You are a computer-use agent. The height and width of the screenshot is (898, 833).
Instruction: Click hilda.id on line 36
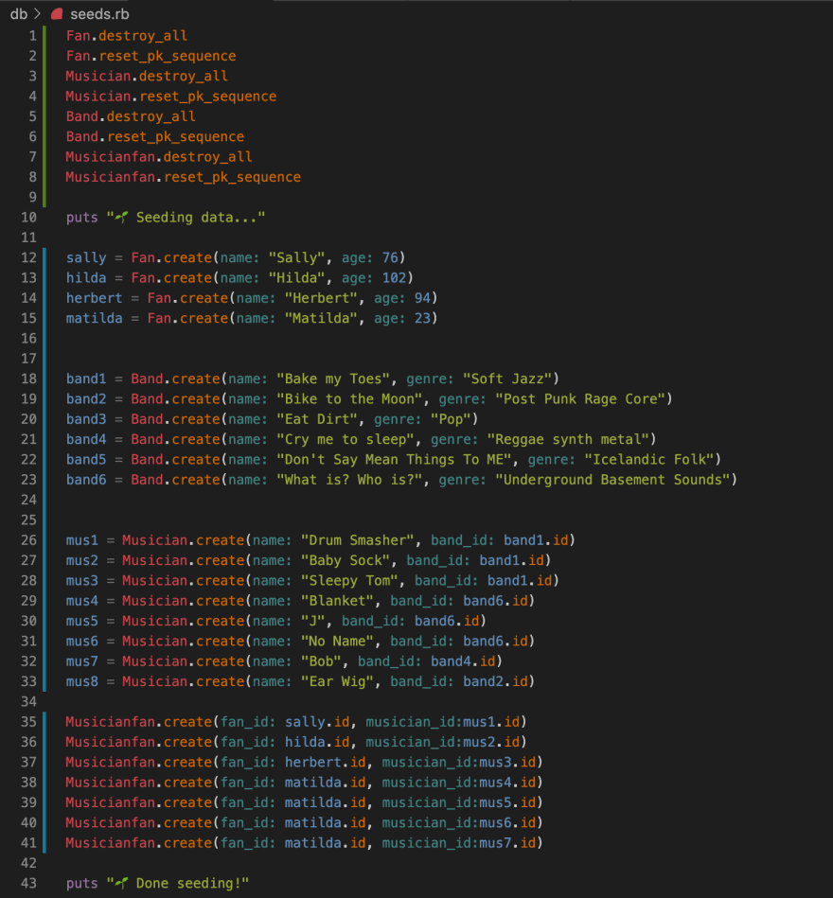[x=317, y=742]
